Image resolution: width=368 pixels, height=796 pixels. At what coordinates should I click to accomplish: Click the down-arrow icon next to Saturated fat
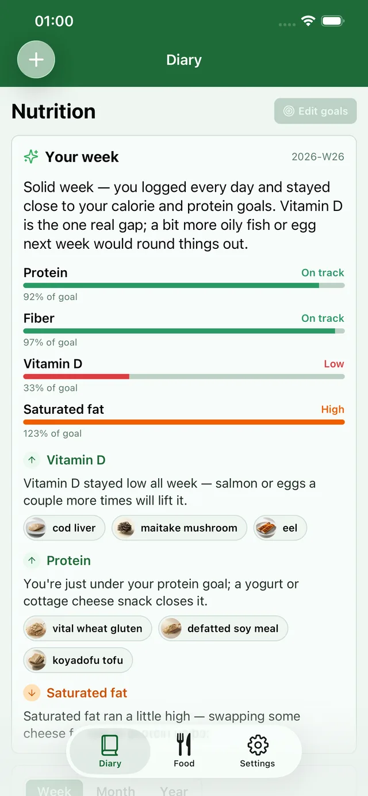point(32,693)
